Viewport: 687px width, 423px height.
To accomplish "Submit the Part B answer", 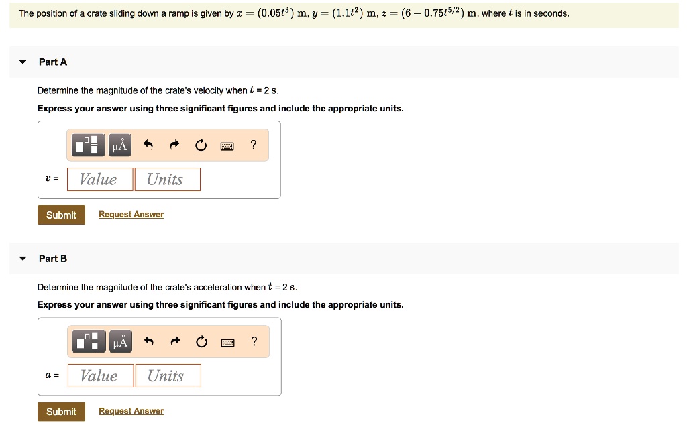I will (61, 411).
